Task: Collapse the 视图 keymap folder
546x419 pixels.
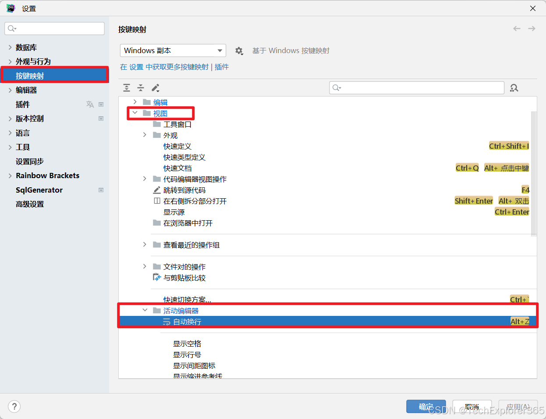Action: point(135,113)
